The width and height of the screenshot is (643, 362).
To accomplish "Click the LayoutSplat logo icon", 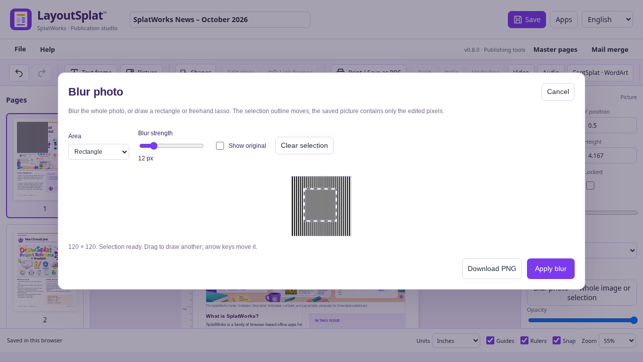I will tap(21, 19).
